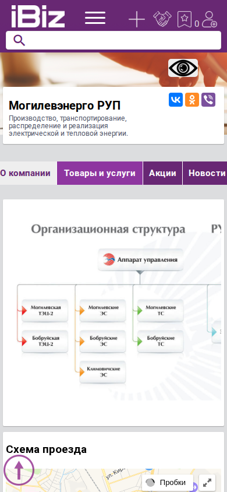Expand the map to fullscreen
This screenshot has height=492, width=227.
[207, 482]
